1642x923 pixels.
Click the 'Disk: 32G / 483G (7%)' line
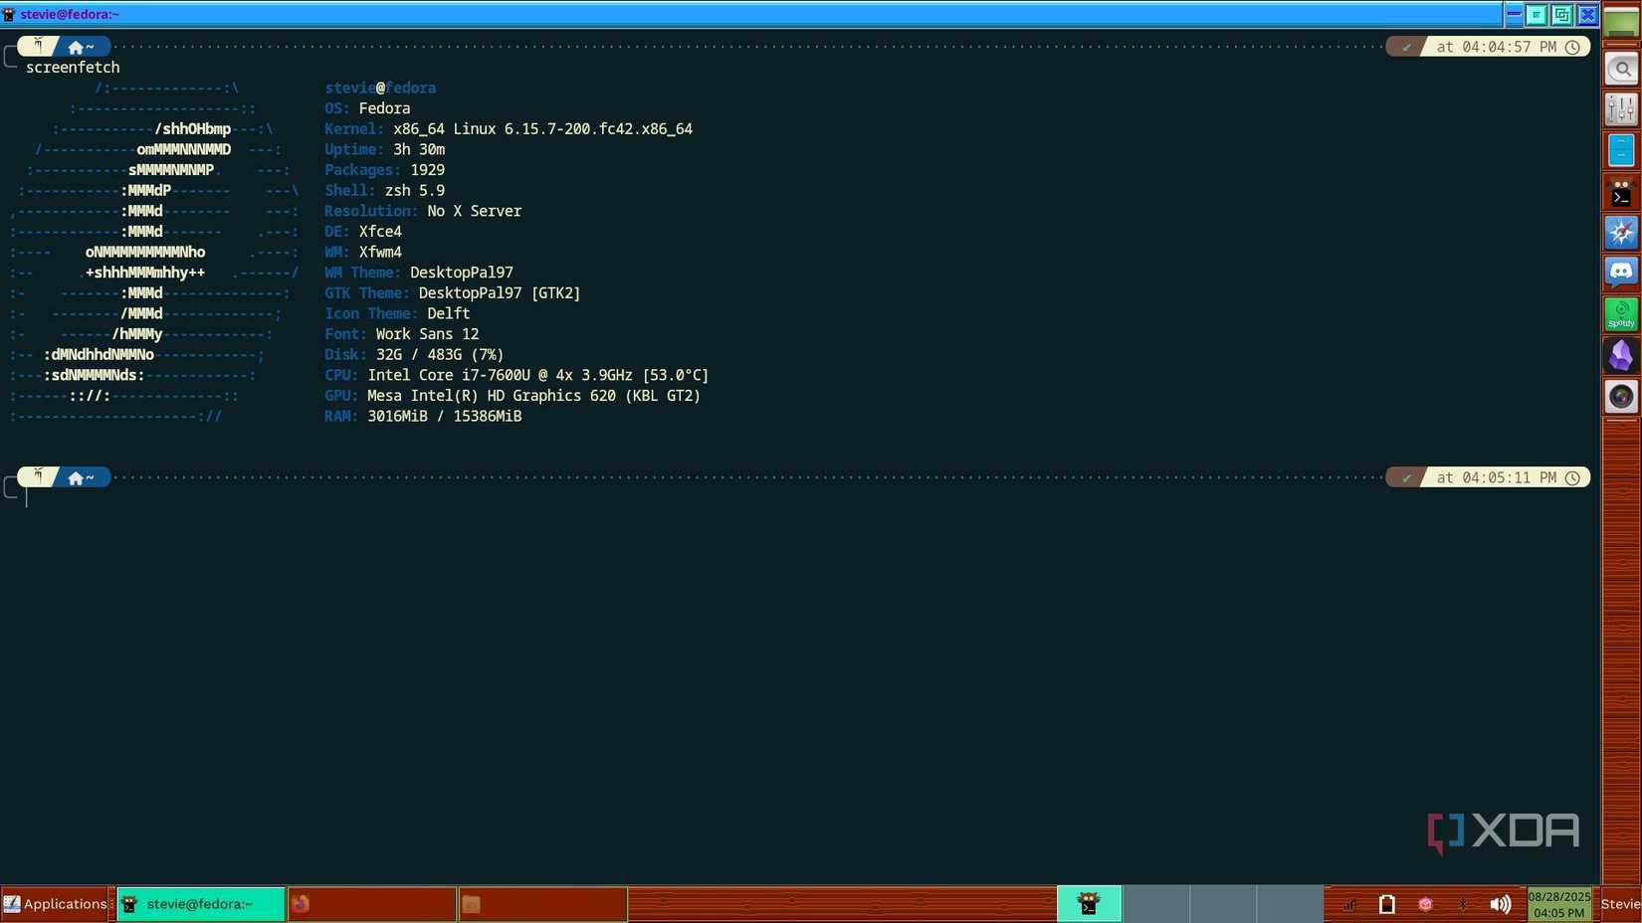tap(414, 354)
